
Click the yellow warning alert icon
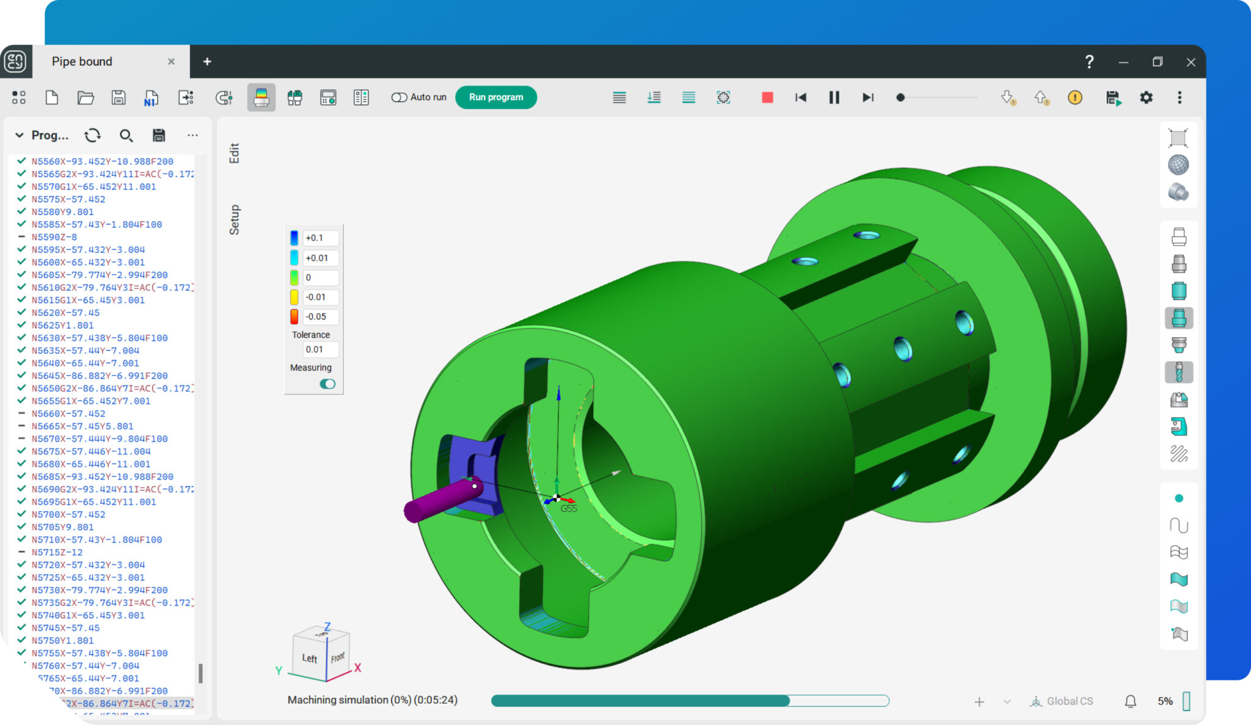pos(1074,97)
